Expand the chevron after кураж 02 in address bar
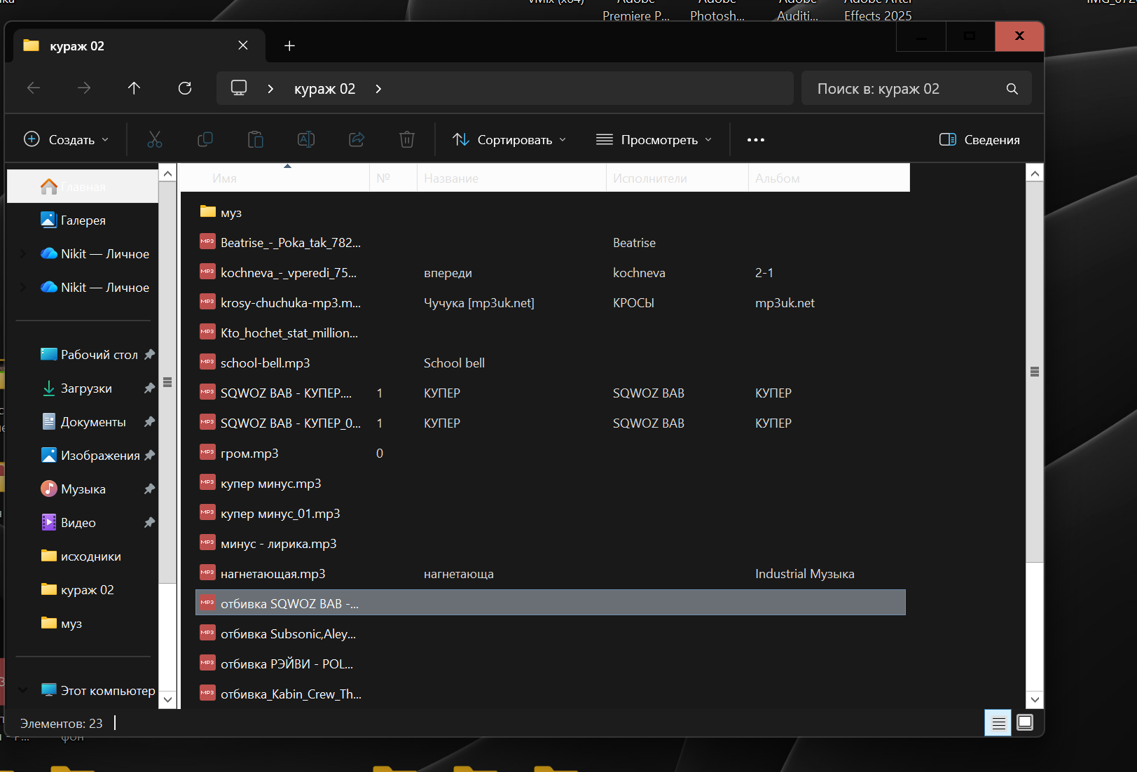The height and width of the screenshot is (772, 1137). [378, 89]
